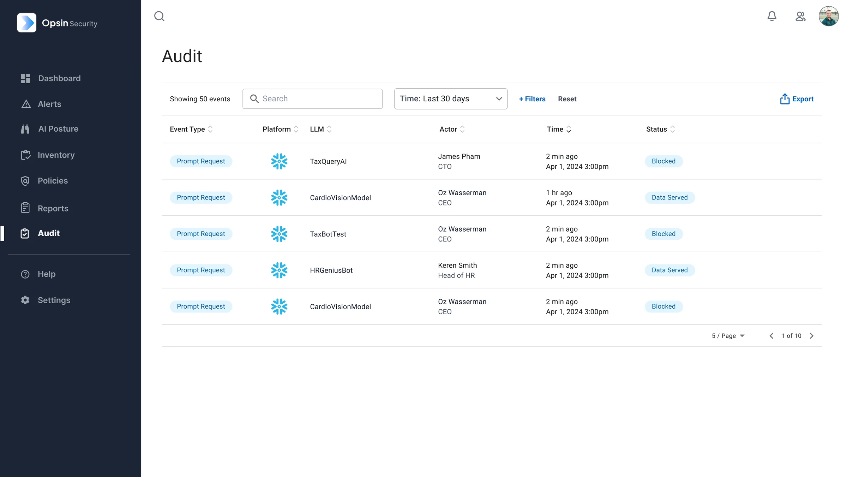Image resolution: width=847 pixels, height=477 pixels.
Task: Open the users icon in header
Action: (800, 16)
